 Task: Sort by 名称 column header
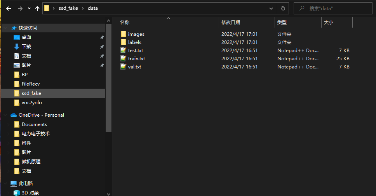125,22
